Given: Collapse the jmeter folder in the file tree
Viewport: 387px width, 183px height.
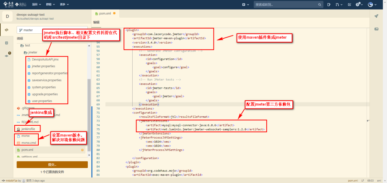Looking at the screenshot, I should (x=30, y=53).
